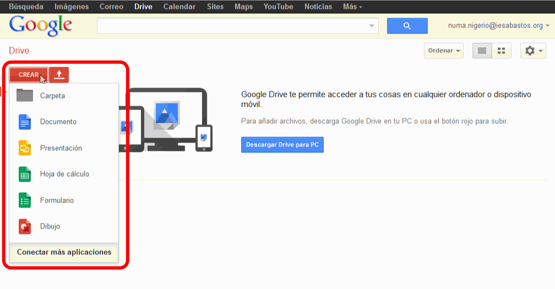Click the green Hoja de cálculo icon
The width and height of the screenshot is (555, 289).
point(25,174)
